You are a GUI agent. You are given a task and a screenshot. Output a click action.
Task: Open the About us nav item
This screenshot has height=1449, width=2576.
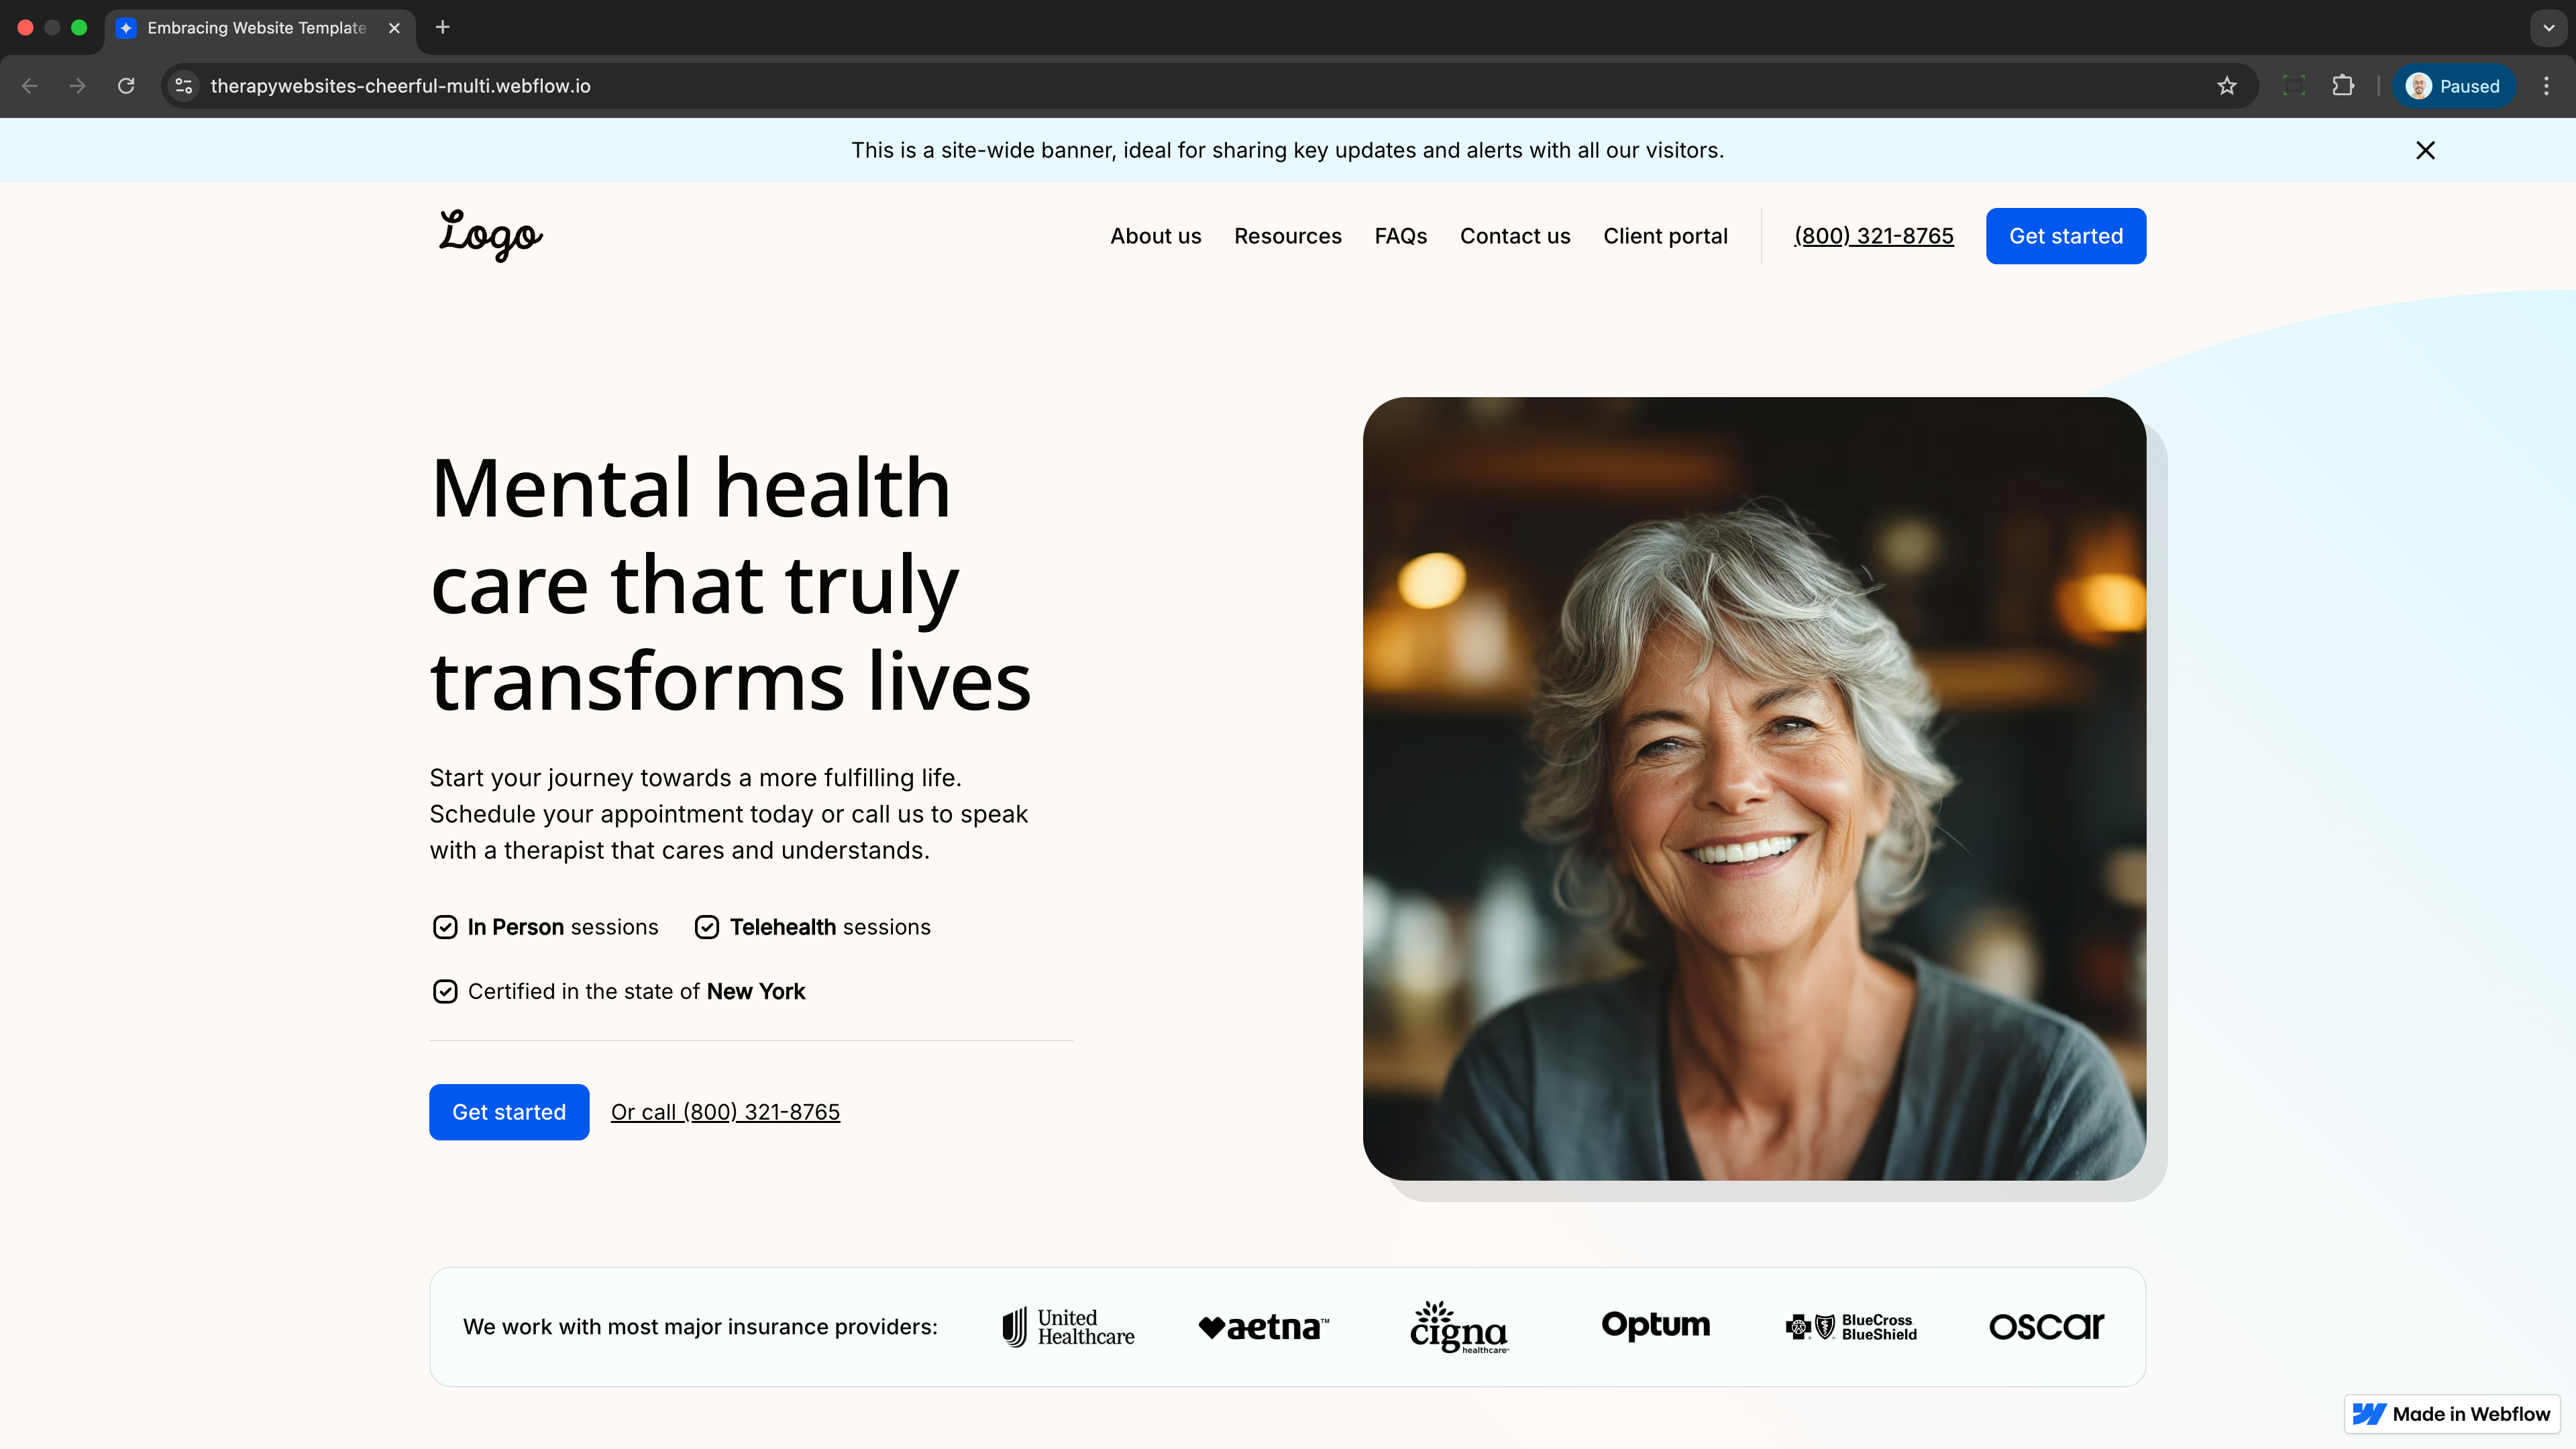tap(1156, 236)
